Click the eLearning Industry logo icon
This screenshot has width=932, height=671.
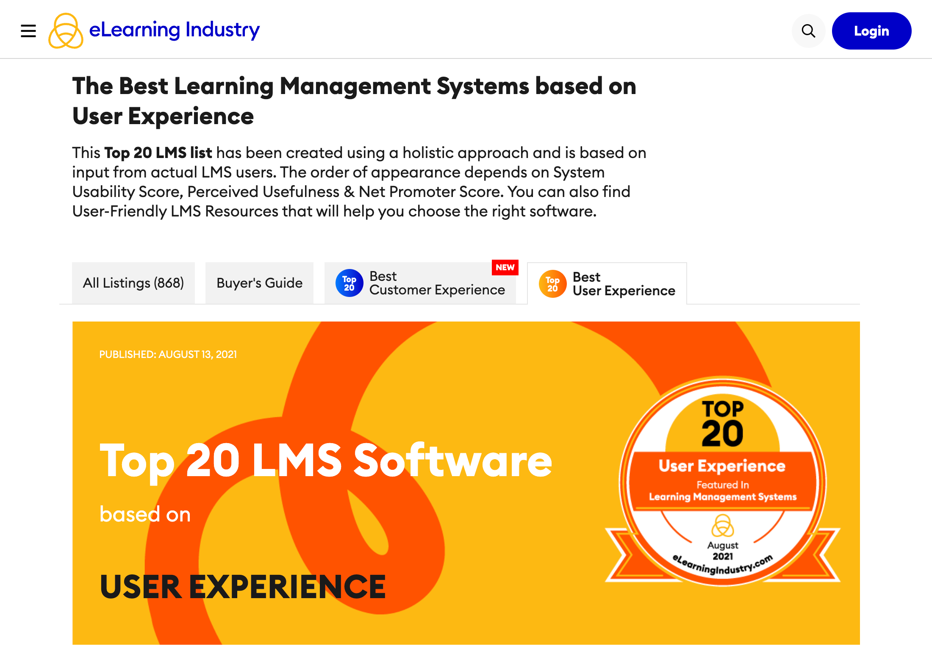click(x=66, y=30)
